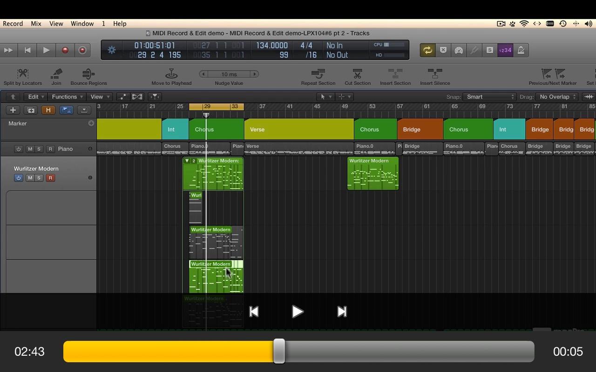Click the Repeat Section icon
This screenshot has width=596, height=372.
318,74
